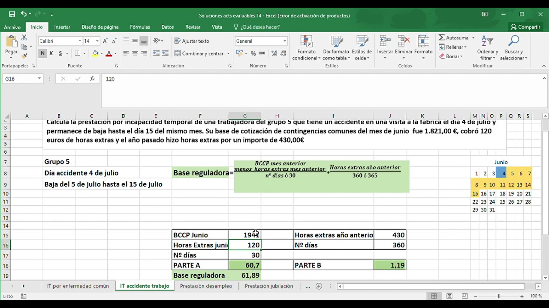The image size is (549, 308).
Task: Open the 'Prestación desempleo' sheet tab
Action: pos(206,286)
